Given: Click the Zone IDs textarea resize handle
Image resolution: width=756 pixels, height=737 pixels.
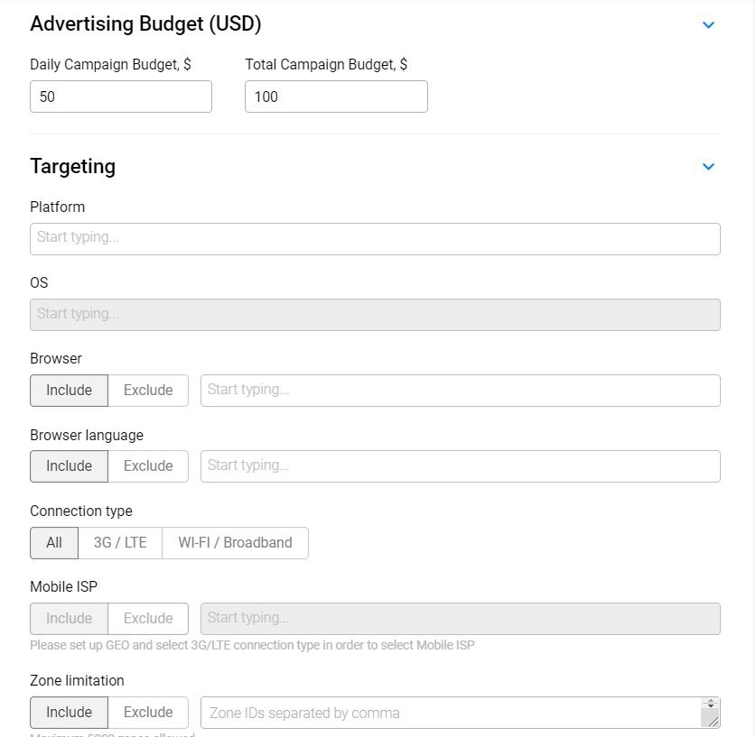Looking at the screenshot, I should pyautogui.click(x=714, y=721).
